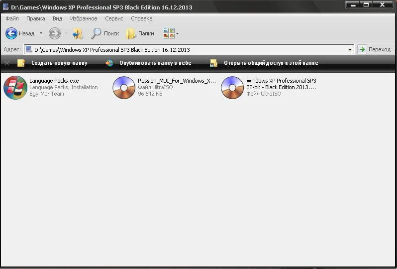Click the title bar window icon
The image size is (397, 269).
pyautogui.click(x=6, y=7)
